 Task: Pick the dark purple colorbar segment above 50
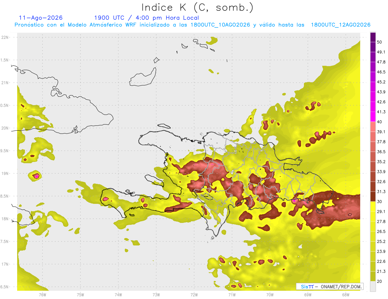(373, 37)
